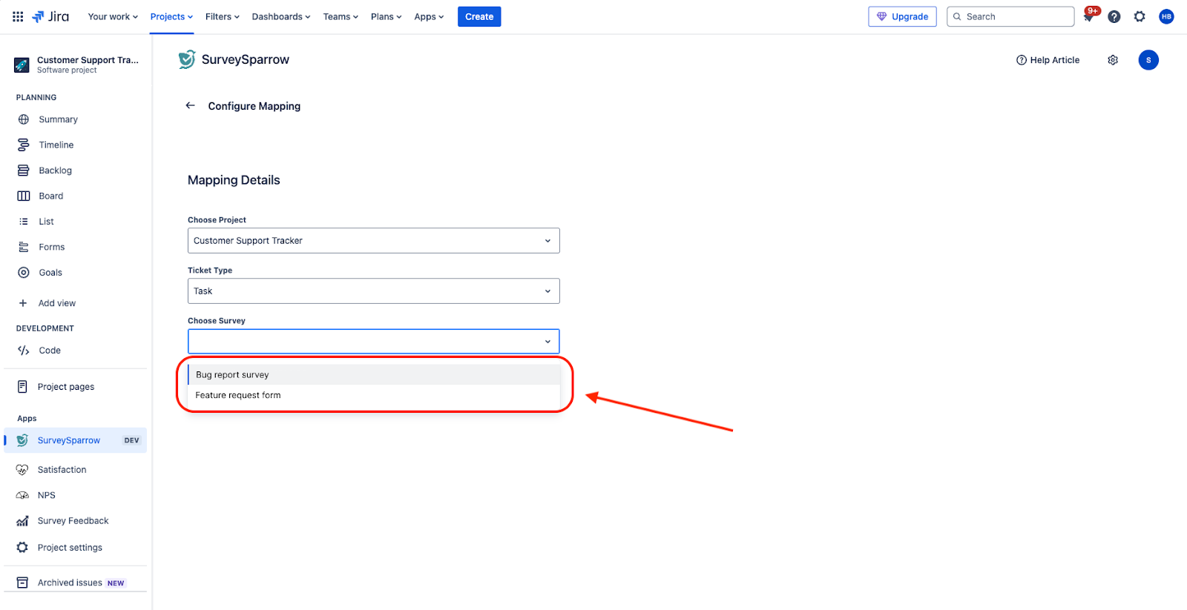Open the Jira app switcher grid icon
The width and height of the screenshot is (1187, 610).
pyautogui.click(x=18, y=16)
